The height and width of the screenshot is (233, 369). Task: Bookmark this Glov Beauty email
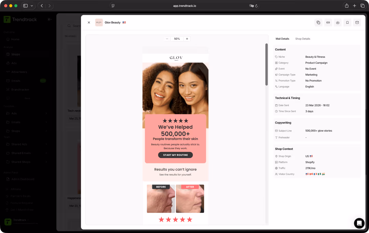point(347,22)
